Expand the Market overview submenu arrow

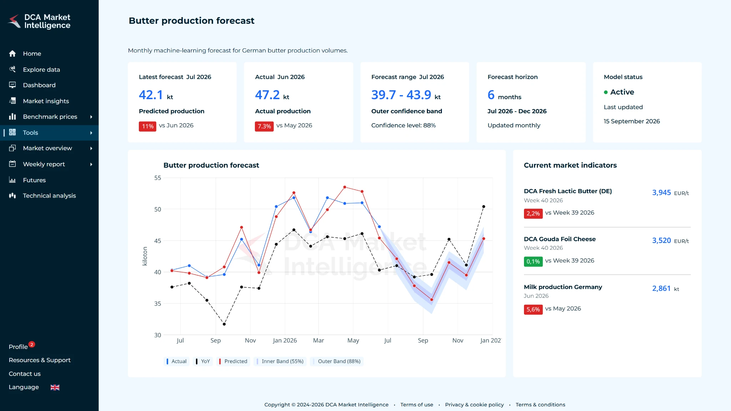[x=91, y=148]
